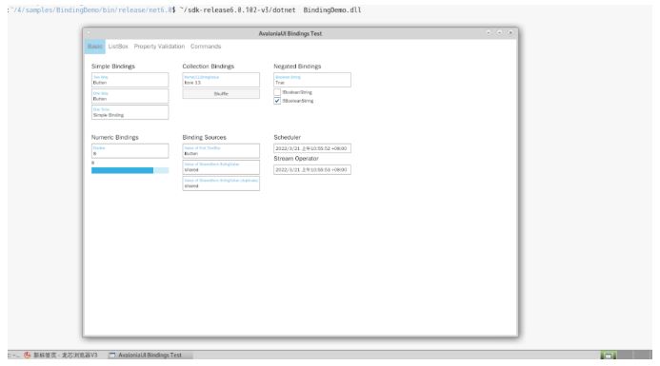This screenshot has height=366, width=660.
Task: Open the browser entry in the taskbar
Action: (61, 356)
